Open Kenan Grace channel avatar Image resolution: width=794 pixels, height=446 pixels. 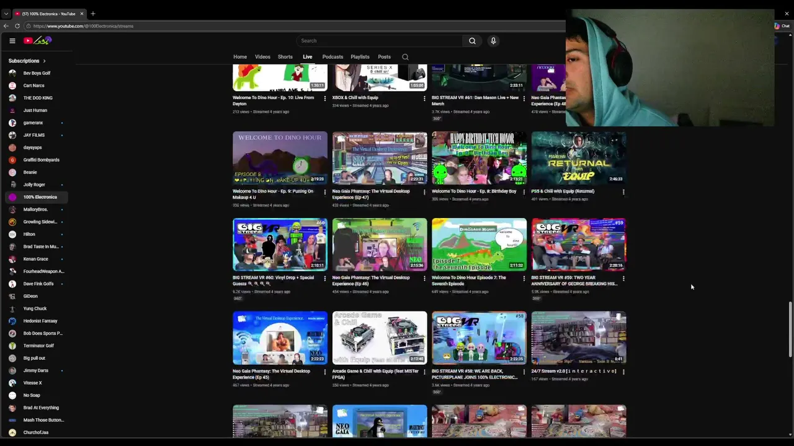[12, 259]
